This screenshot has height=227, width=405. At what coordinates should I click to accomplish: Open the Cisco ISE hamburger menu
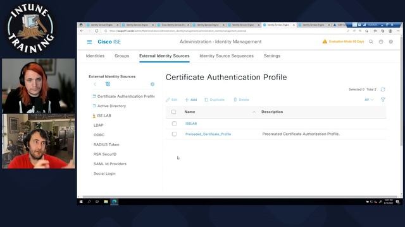[89, 42]
